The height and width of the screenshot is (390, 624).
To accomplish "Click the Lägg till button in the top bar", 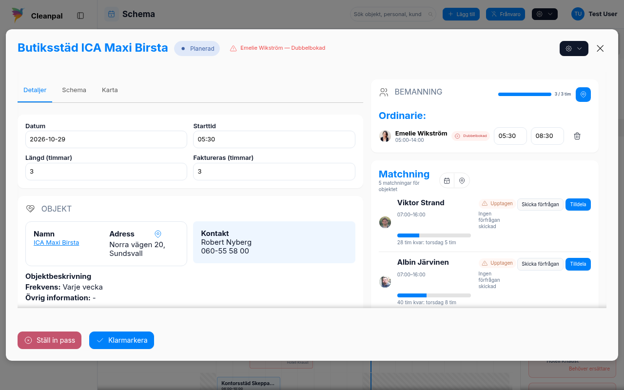I will coord(462,14).
